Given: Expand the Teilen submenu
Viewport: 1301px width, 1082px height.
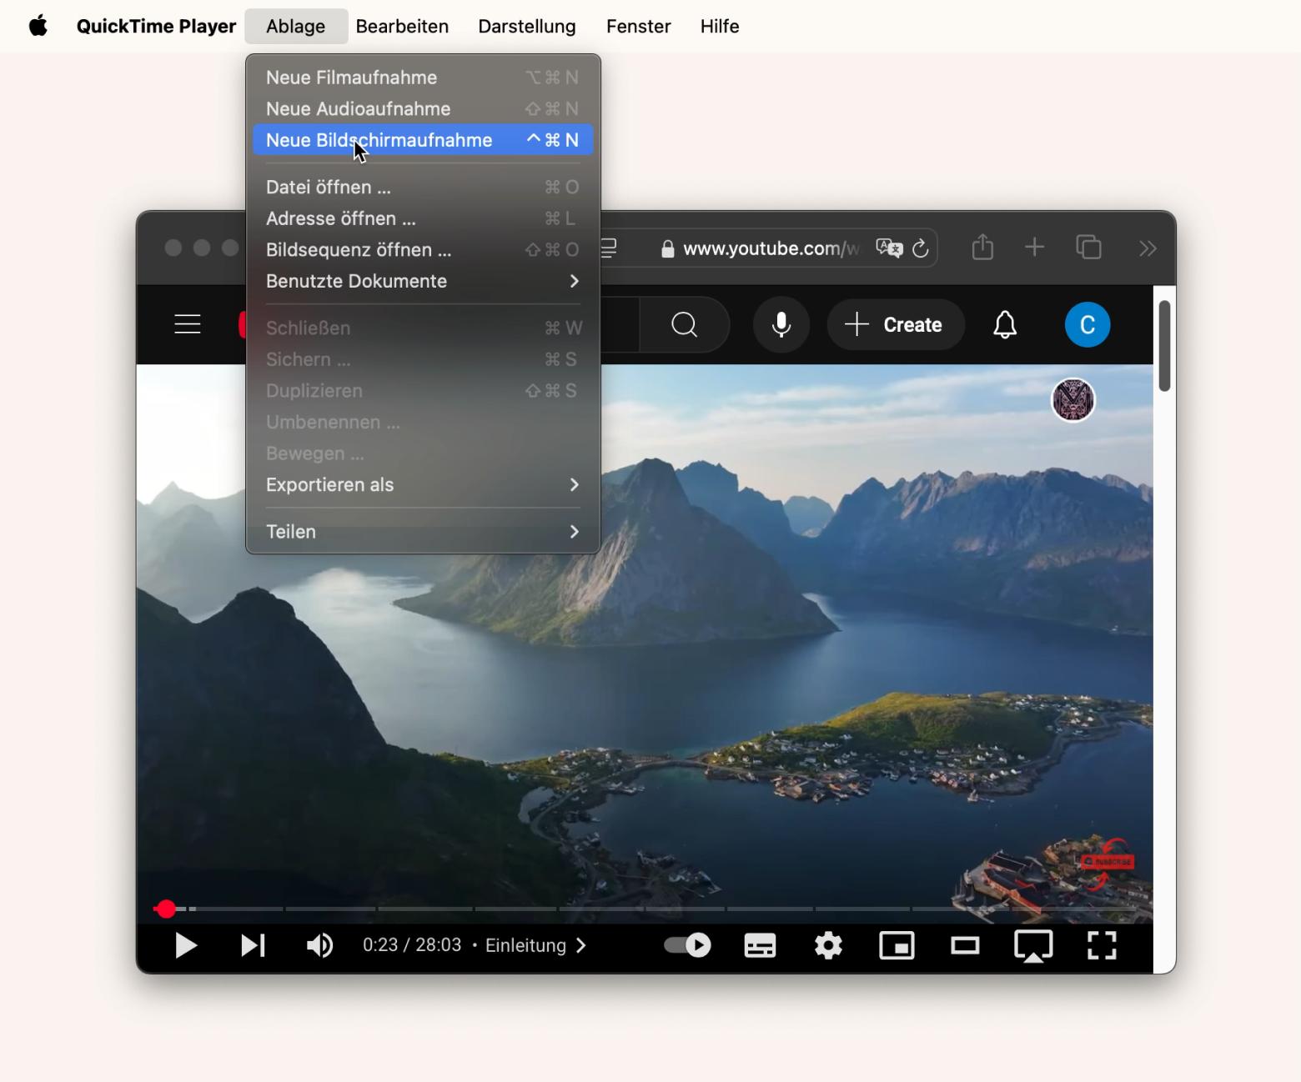Looking at the screenshot, I should click(423, 532).
